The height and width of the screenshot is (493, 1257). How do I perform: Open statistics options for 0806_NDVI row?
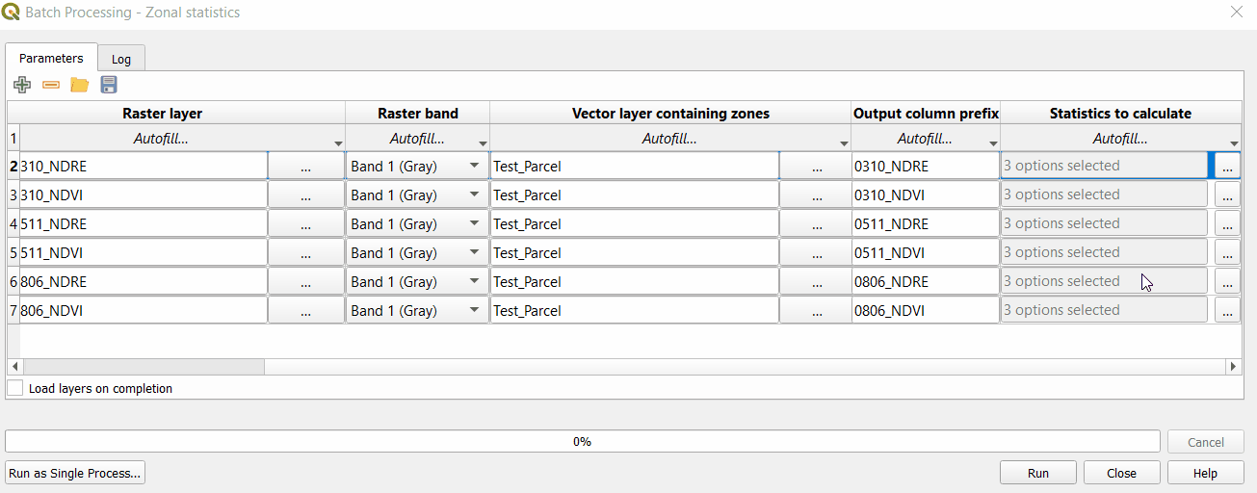tap(1227, 311)
